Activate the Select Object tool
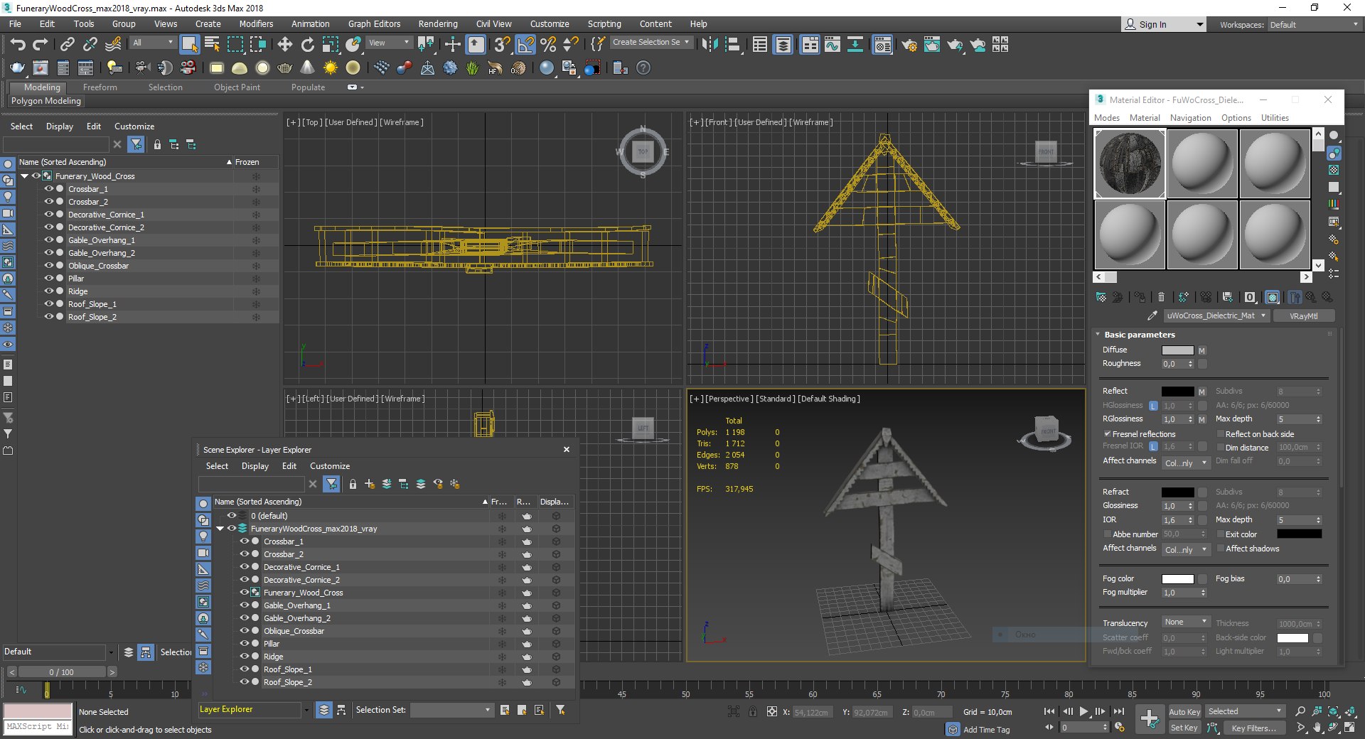Viewport: 1365px width, 739px height. (189, 45)
